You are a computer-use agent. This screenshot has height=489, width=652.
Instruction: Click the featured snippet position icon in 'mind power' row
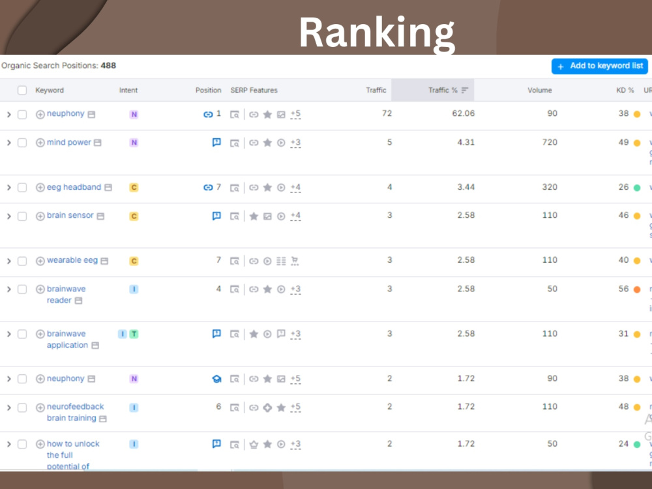(216, 142)
